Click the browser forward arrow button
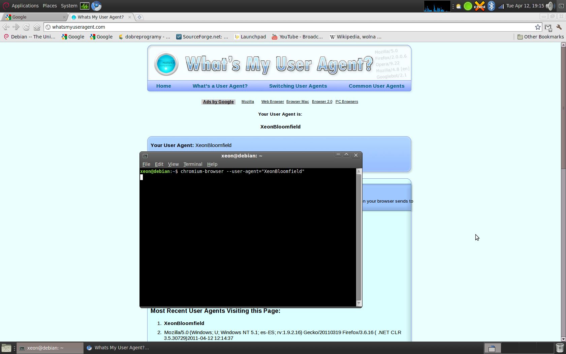 coord(16,27)
